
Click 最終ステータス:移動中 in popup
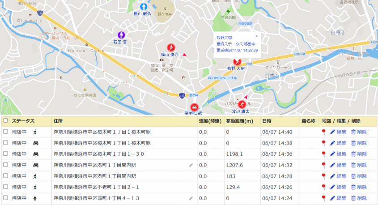click(x=236, y=44)
